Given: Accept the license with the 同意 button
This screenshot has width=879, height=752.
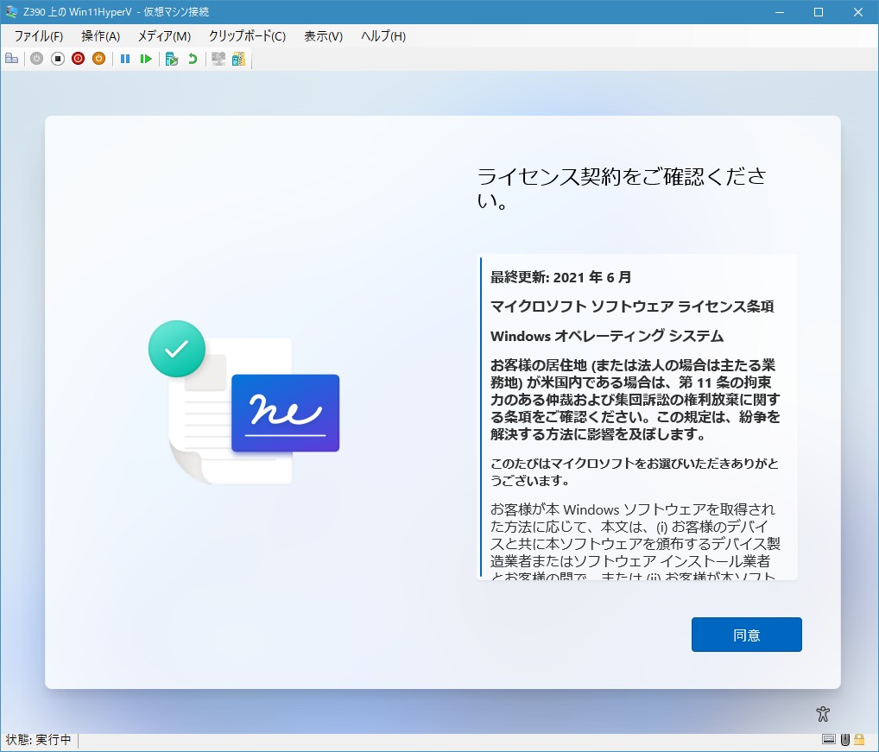Looking at the screenshot, I should (747, 635).
